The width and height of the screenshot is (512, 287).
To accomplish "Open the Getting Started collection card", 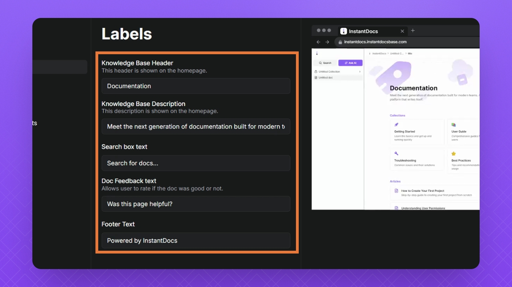I will 417,132.
